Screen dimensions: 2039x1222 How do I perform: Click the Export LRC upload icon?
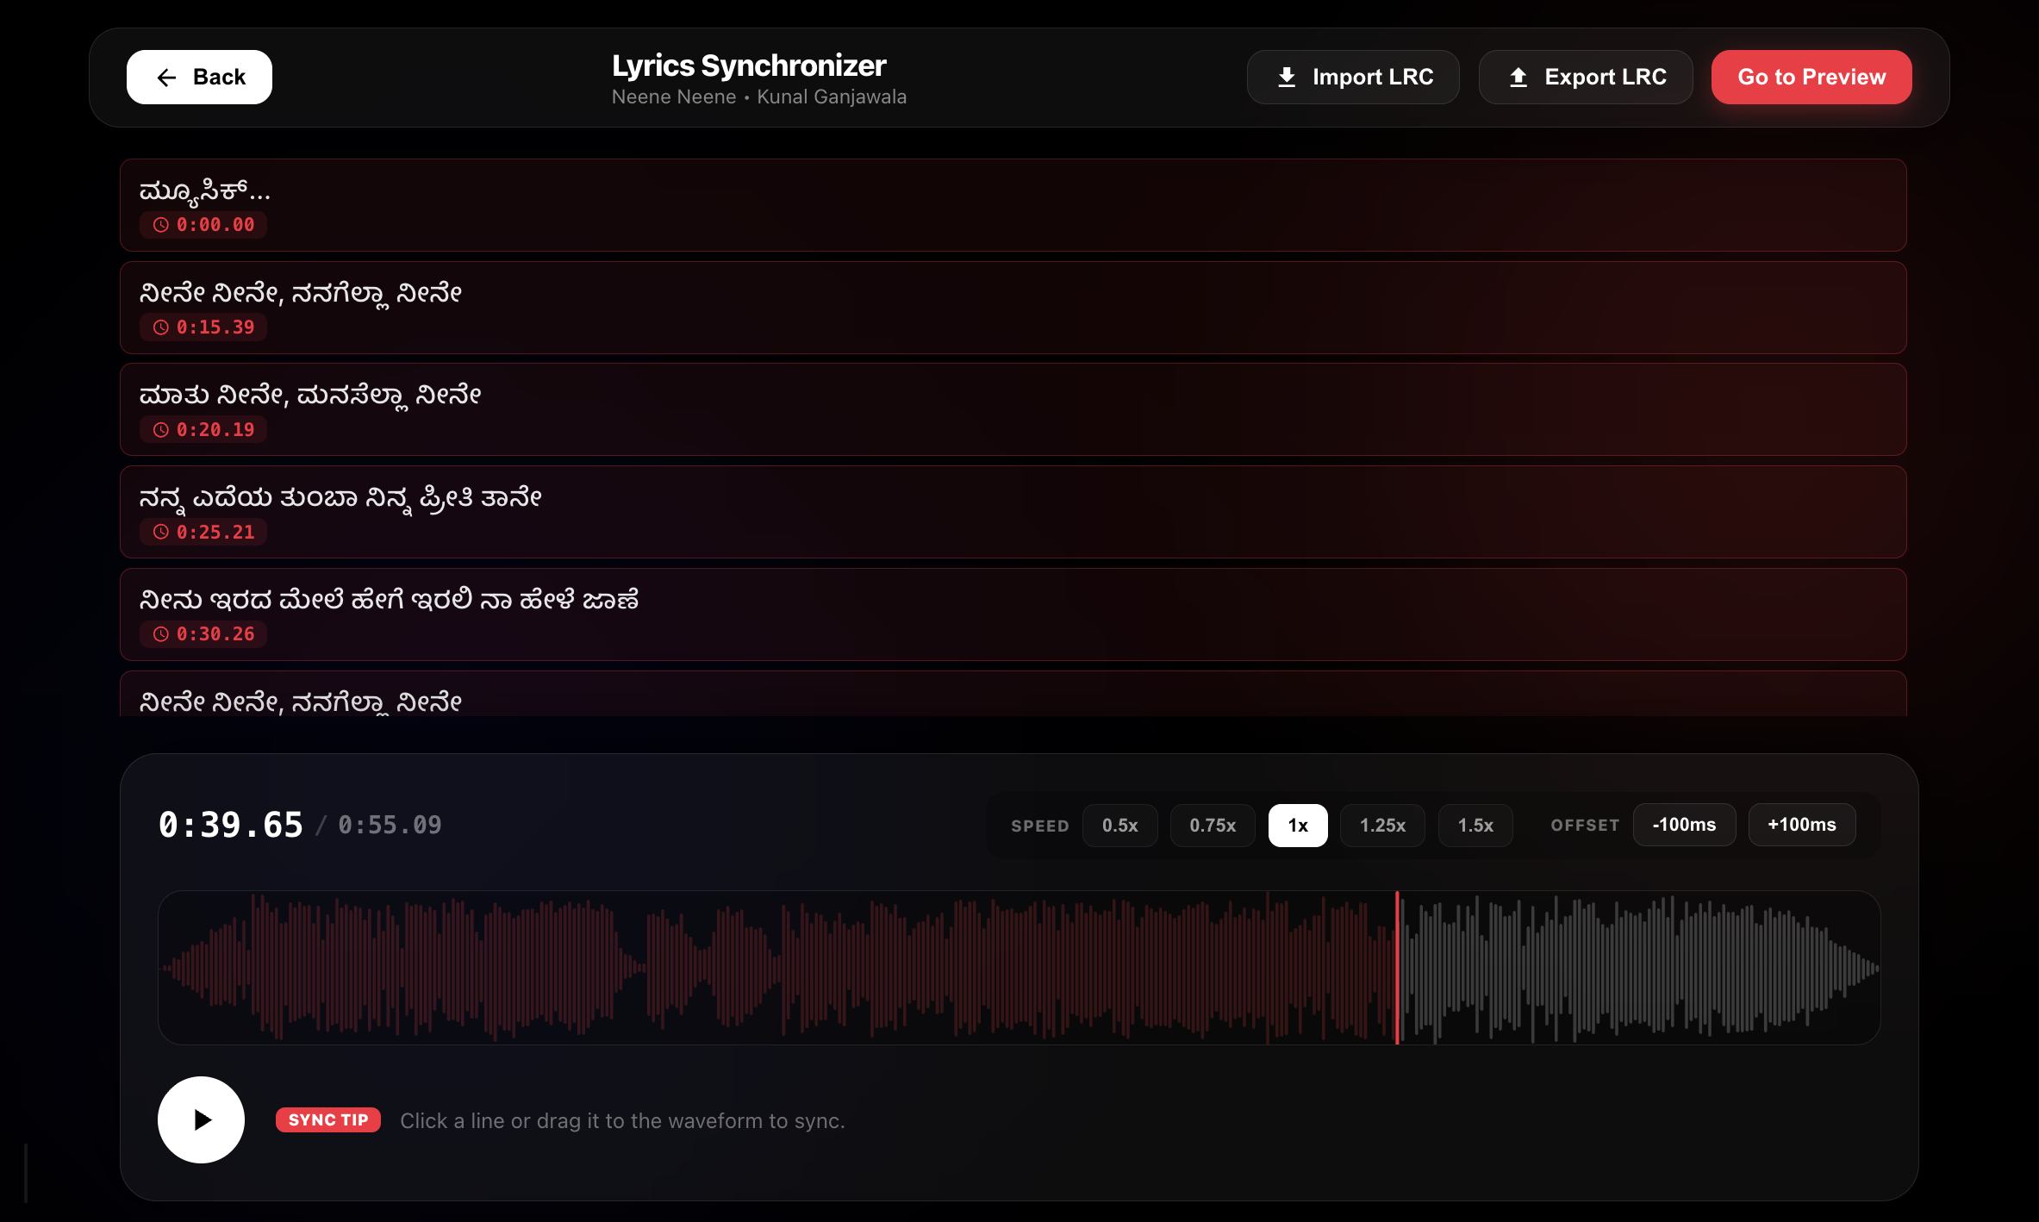click(x=1518, y=78)
